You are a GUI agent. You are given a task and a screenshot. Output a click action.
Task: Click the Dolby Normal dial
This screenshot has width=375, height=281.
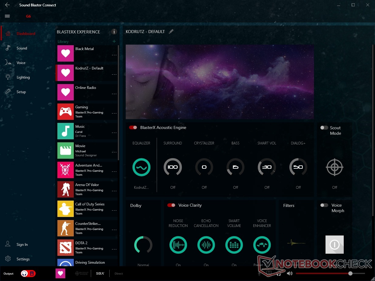[x=143, y=245]
